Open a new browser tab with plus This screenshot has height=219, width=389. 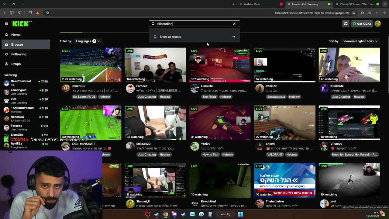[x=233, y=4]
